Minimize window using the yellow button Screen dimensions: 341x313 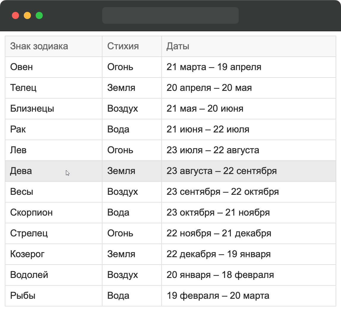pyautogui.click(x=27, y=15)
